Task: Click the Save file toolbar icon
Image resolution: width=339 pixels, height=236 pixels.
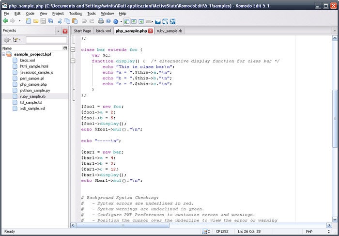Action: pyautogui.click(x=43, y=21)
